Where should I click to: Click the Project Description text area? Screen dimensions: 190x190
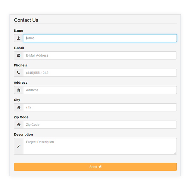pos(100,146)
